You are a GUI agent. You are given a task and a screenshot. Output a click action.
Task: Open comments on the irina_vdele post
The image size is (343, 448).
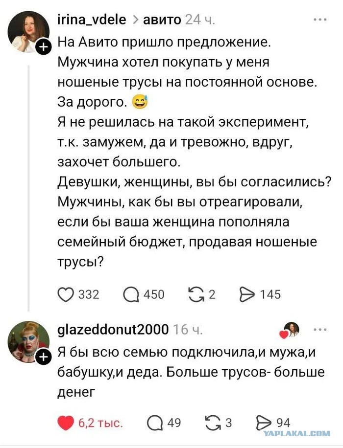point(131,294)
